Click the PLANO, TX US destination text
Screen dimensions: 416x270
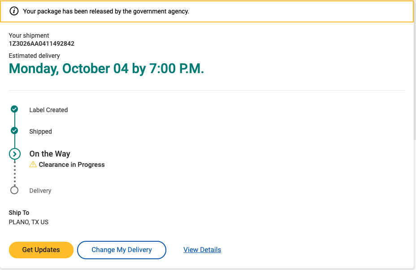pos(29,222)
